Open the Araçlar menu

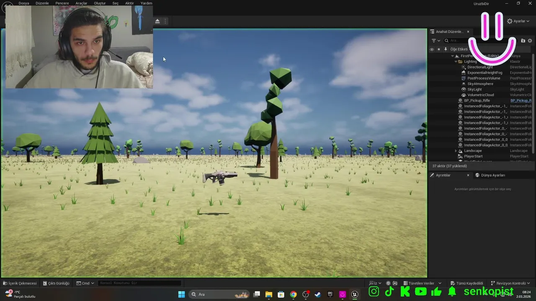81,3
